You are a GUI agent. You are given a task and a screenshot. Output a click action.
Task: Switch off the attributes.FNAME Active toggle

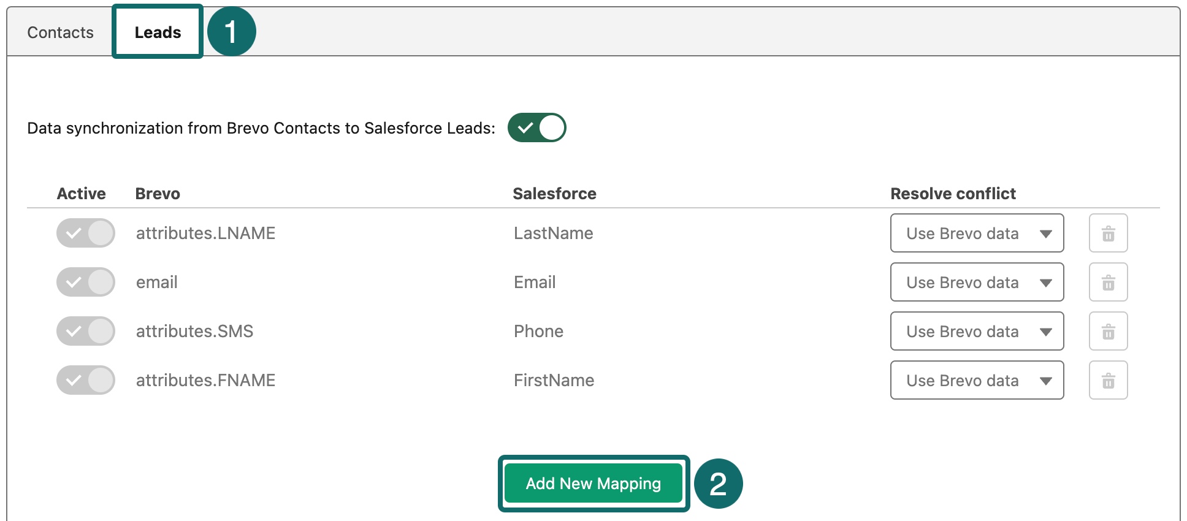point(86,380)
